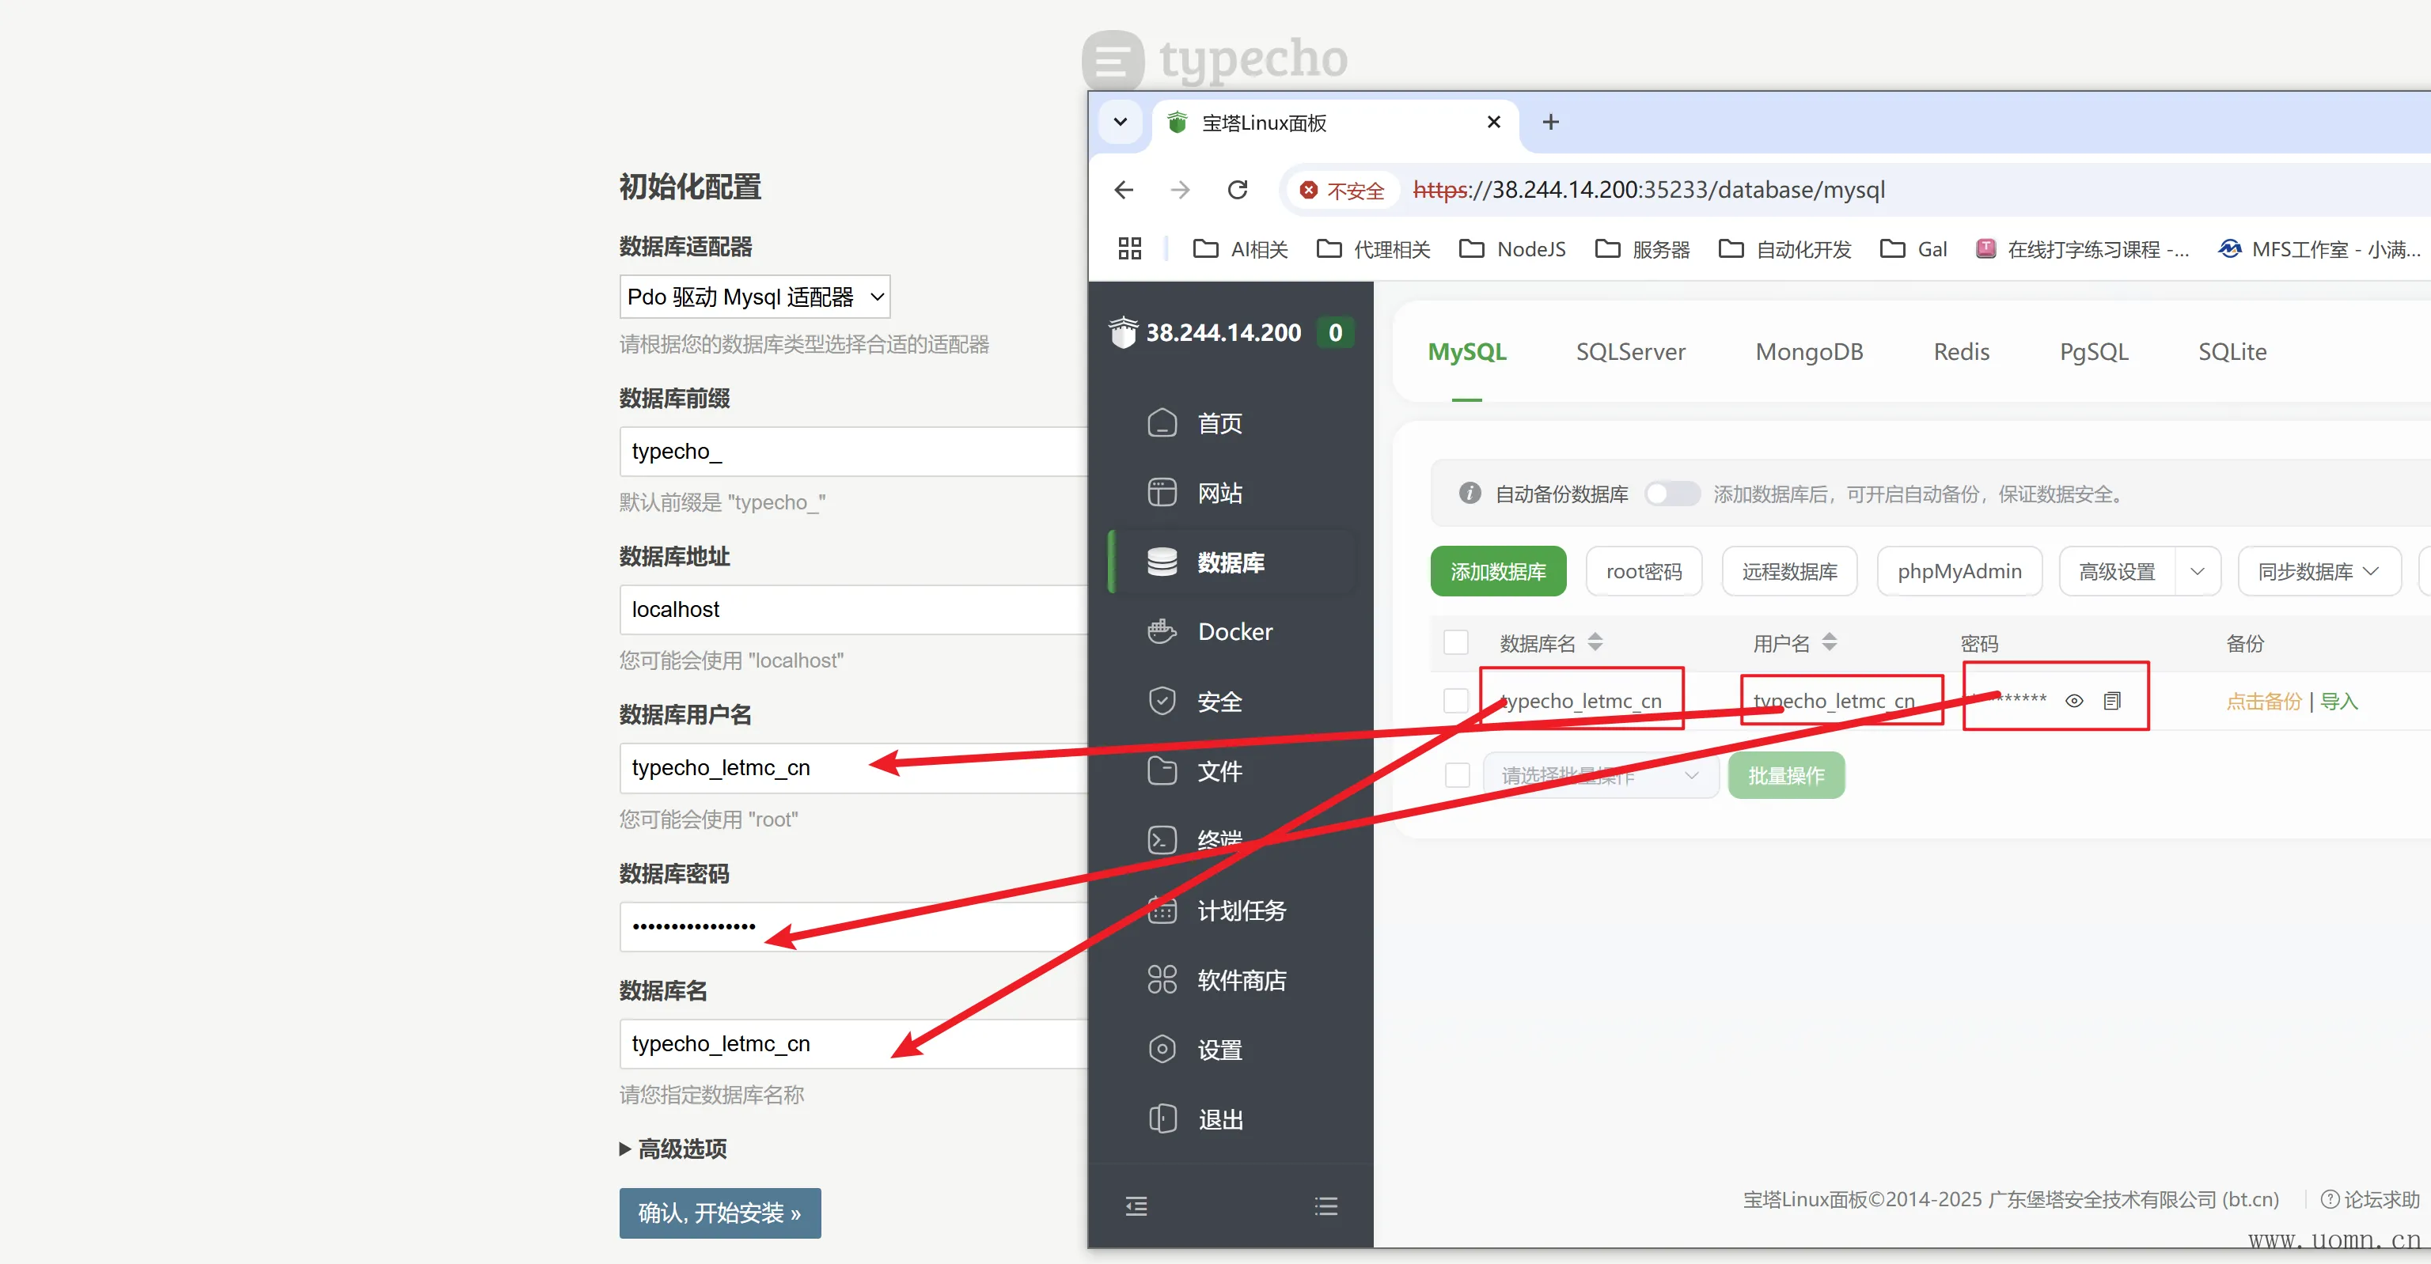Open the phpMyAdmin button

click(1959, 572)
